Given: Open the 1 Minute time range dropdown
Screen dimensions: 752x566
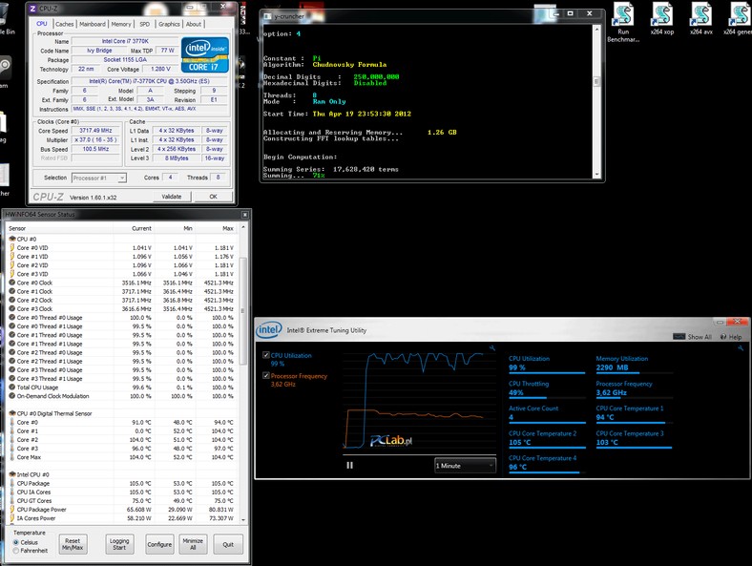Looking at the screenshot, I should tap(465, 465).
